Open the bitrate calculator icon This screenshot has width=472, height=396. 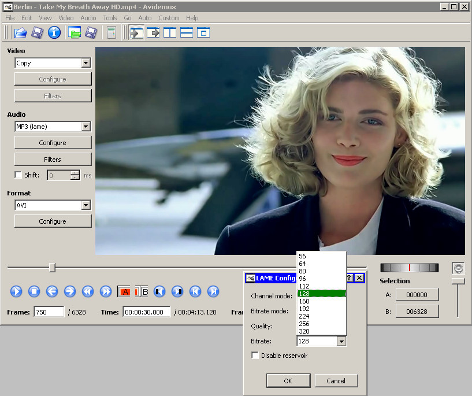point(112,32)
